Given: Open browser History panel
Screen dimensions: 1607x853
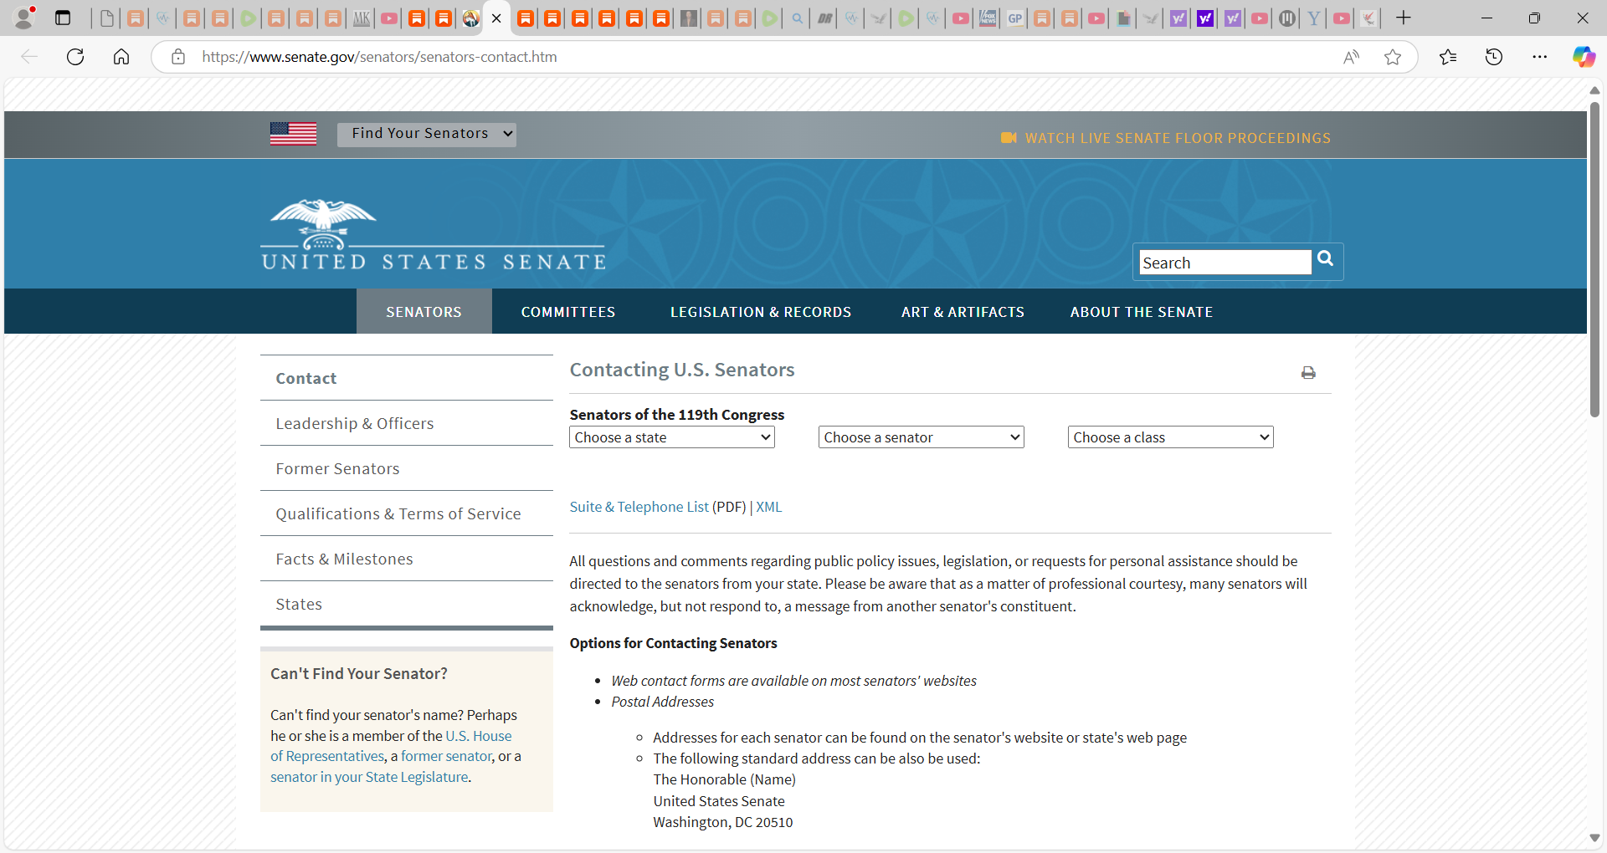Looking at the screenshot, I should [x=1494, y=57].
